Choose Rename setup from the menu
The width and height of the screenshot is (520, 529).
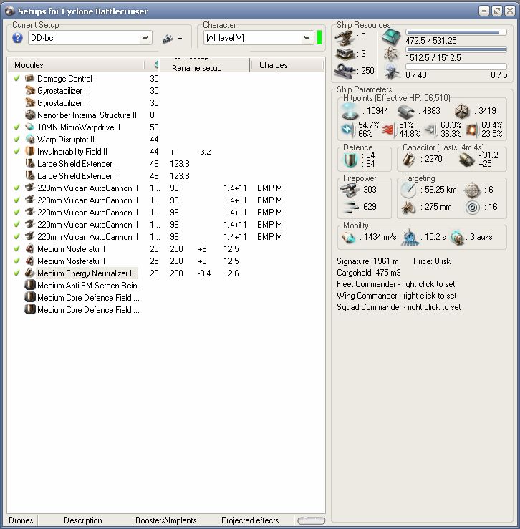(x=196, y=68)
